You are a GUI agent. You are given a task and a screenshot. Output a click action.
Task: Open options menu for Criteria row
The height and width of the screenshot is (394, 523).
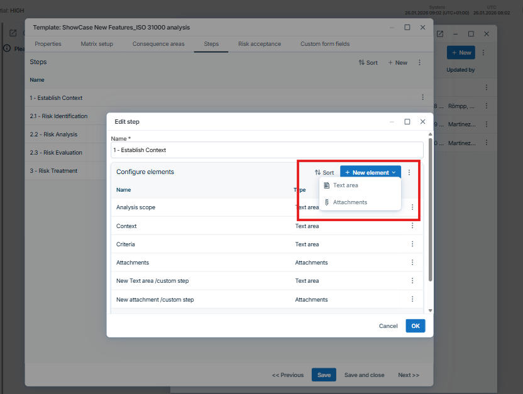tap(412, 244)
